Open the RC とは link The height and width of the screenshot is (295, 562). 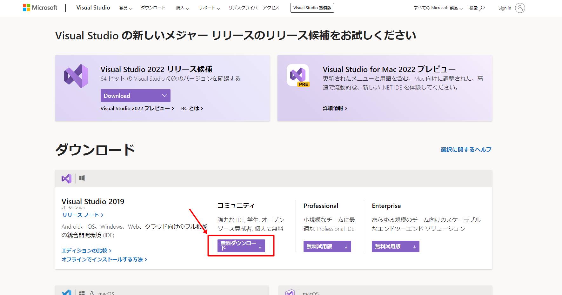pyautogui.click(x=192, y=108)
